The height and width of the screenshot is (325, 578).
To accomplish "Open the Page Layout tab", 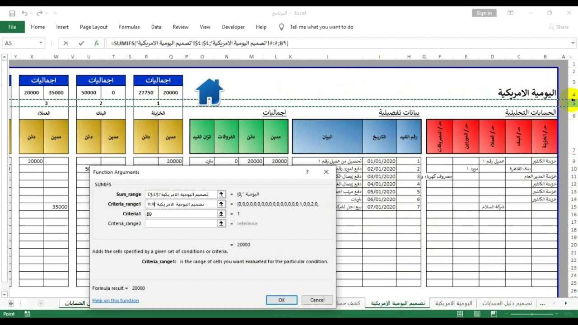I will 93,27.
